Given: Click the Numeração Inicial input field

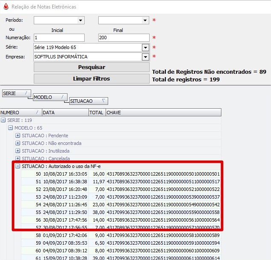Looking at the screenshot, I should pos(59,38).
